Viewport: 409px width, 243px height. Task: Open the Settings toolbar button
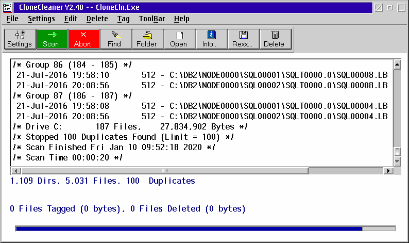pos(20,39)
